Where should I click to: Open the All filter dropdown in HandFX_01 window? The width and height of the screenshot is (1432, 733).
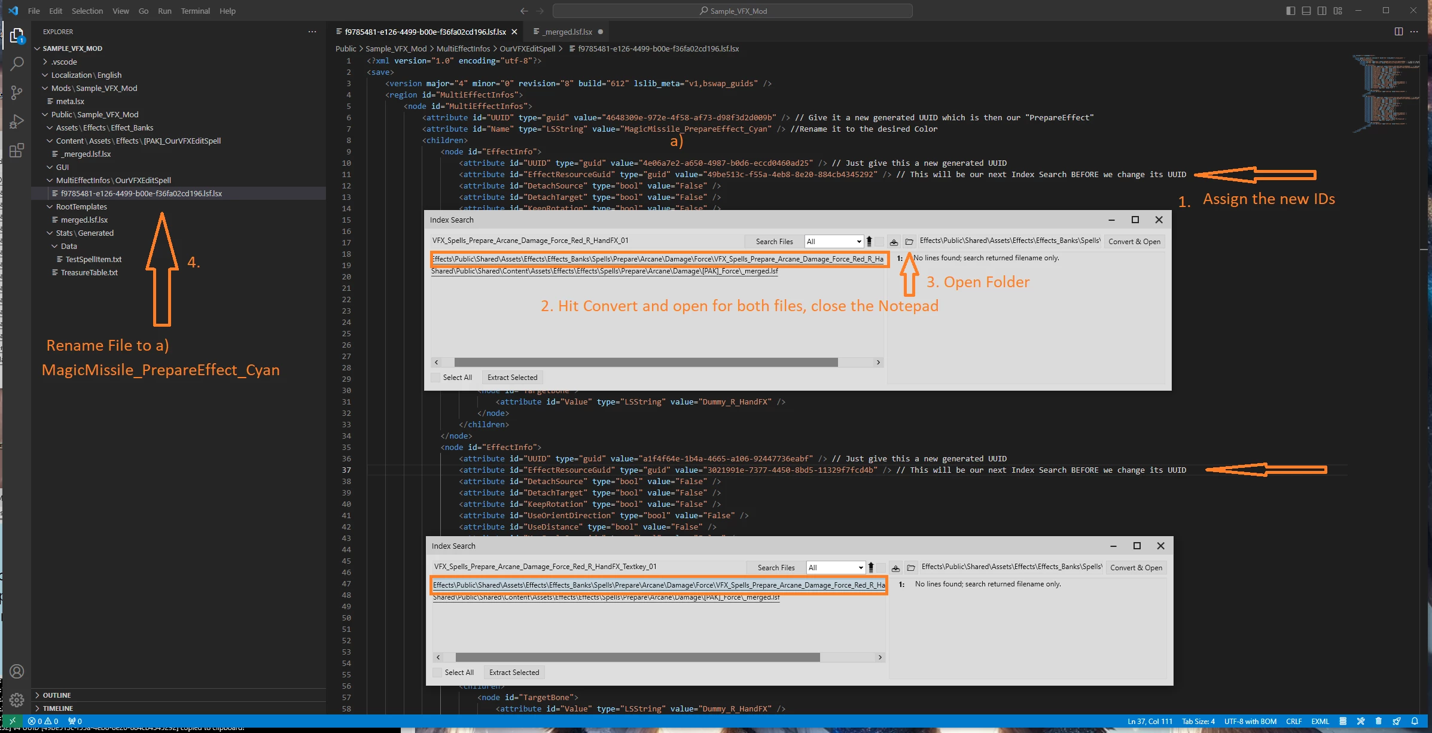(833, 242)
